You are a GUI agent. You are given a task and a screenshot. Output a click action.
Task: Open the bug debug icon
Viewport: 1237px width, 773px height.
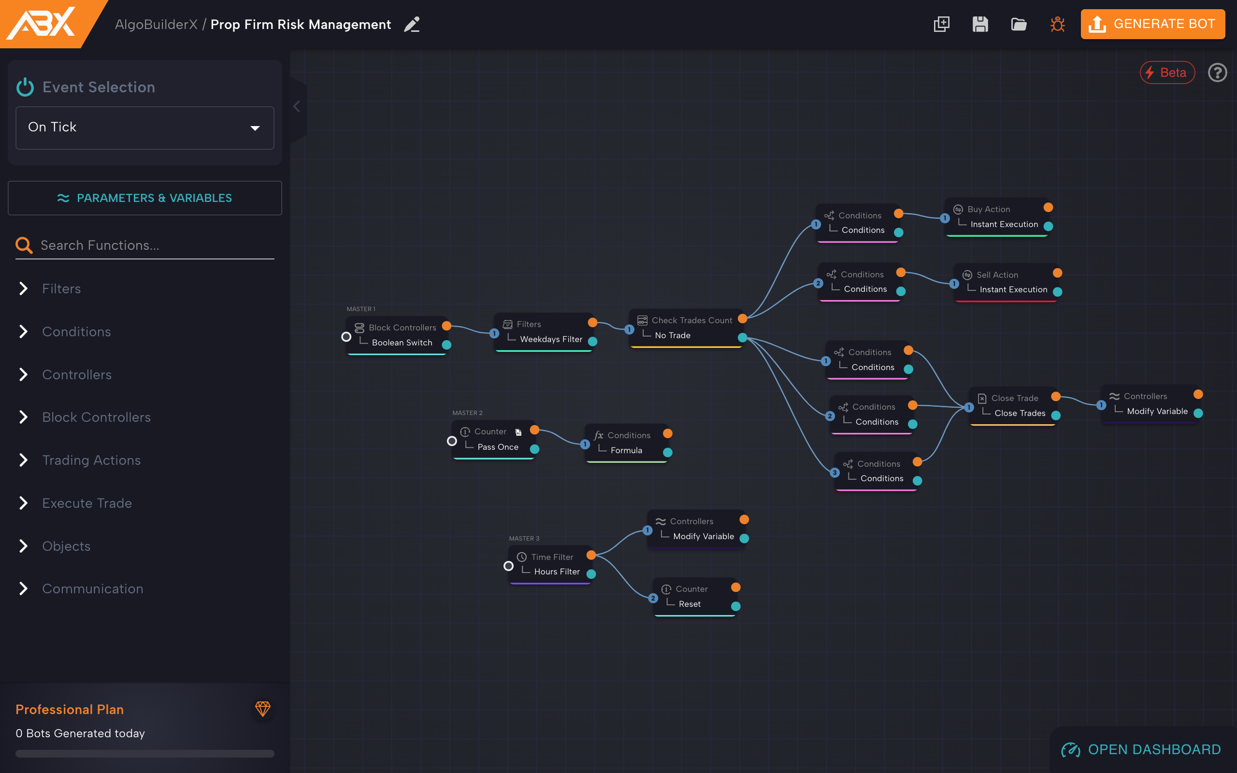(x=1057, y=24)
